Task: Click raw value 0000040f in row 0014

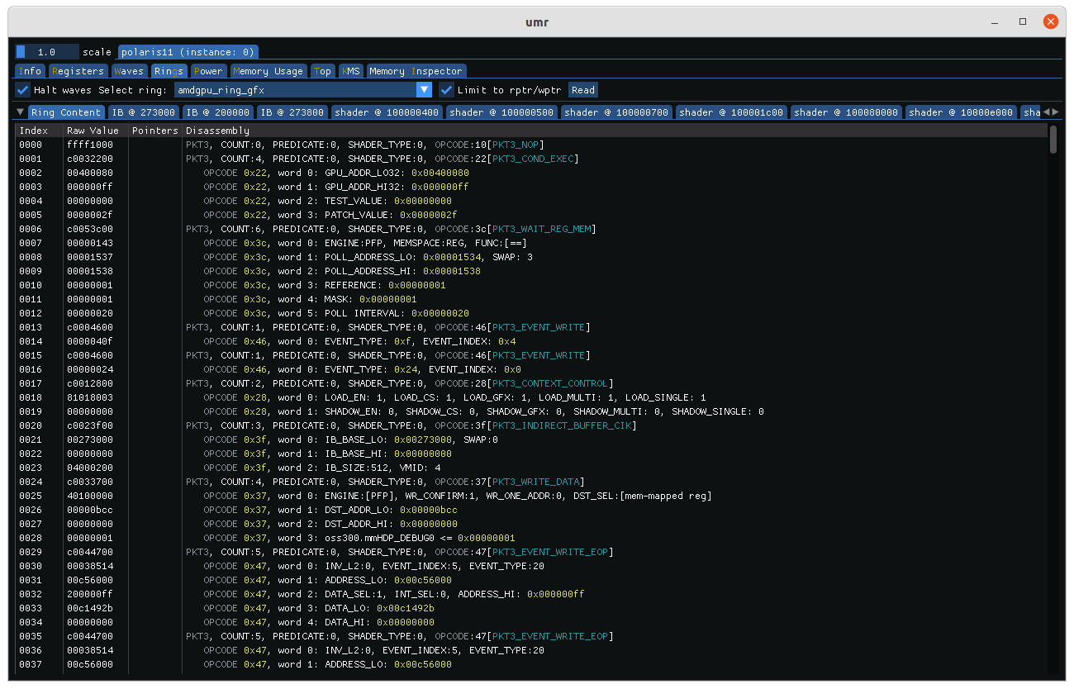Action: click(x=90, y=341)
